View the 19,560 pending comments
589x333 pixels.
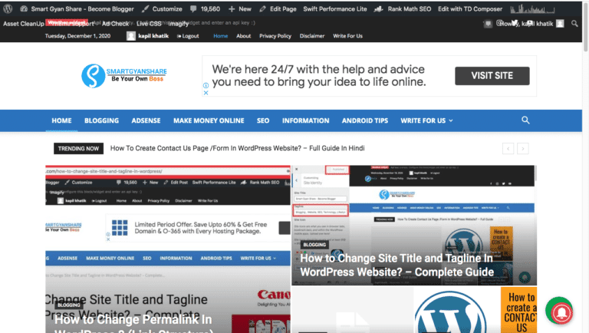pos(205,8)
